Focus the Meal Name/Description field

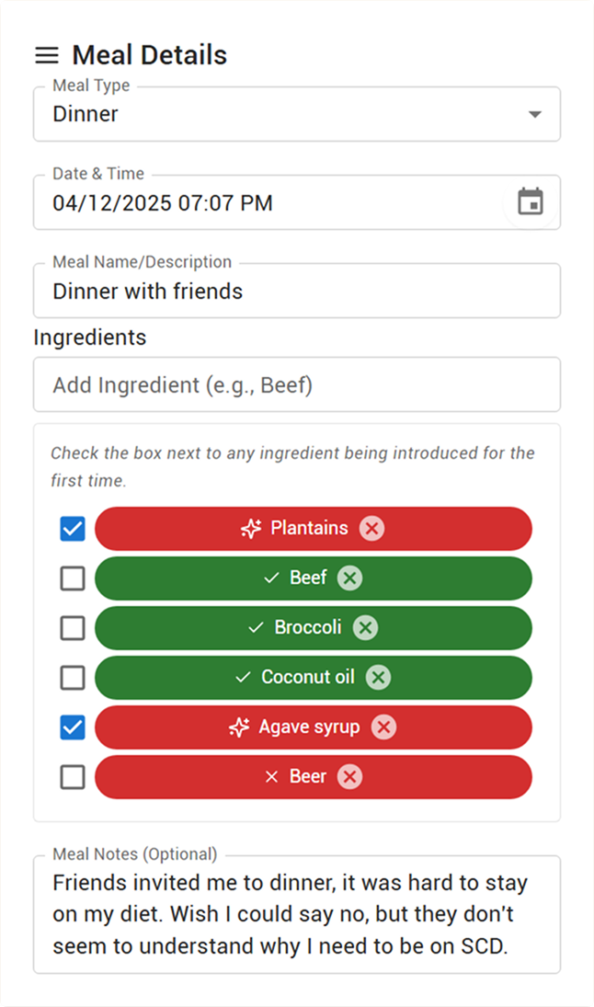(297, 291)
